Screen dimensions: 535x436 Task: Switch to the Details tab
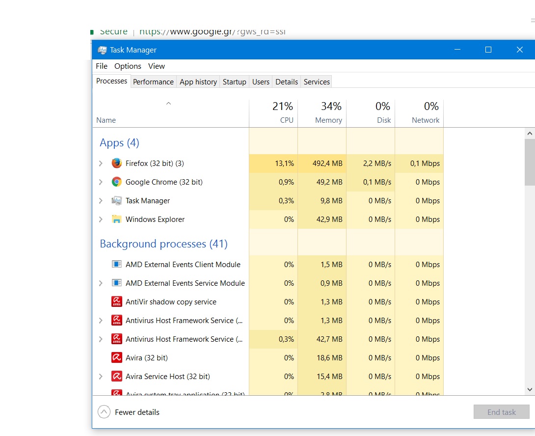click(x=287, y=82)
